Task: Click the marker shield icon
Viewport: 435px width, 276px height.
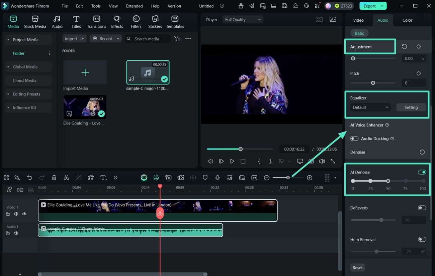Action: [205, 178]
